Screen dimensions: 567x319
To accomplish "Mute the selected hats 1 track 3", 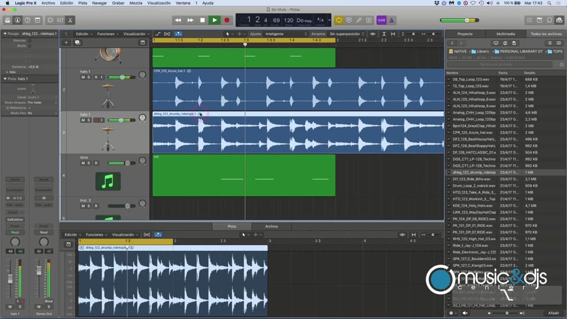I will pyautogui.click(x=83, y=120).
